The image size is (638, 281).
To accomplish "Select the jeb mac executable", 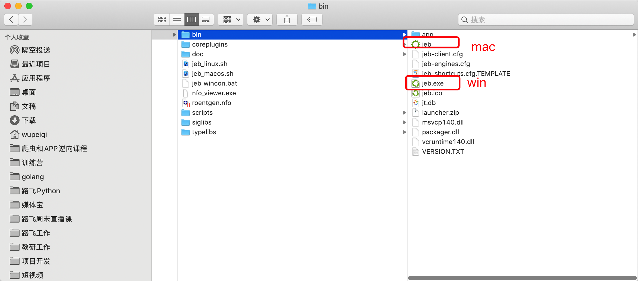I will (x=421, y=44).
